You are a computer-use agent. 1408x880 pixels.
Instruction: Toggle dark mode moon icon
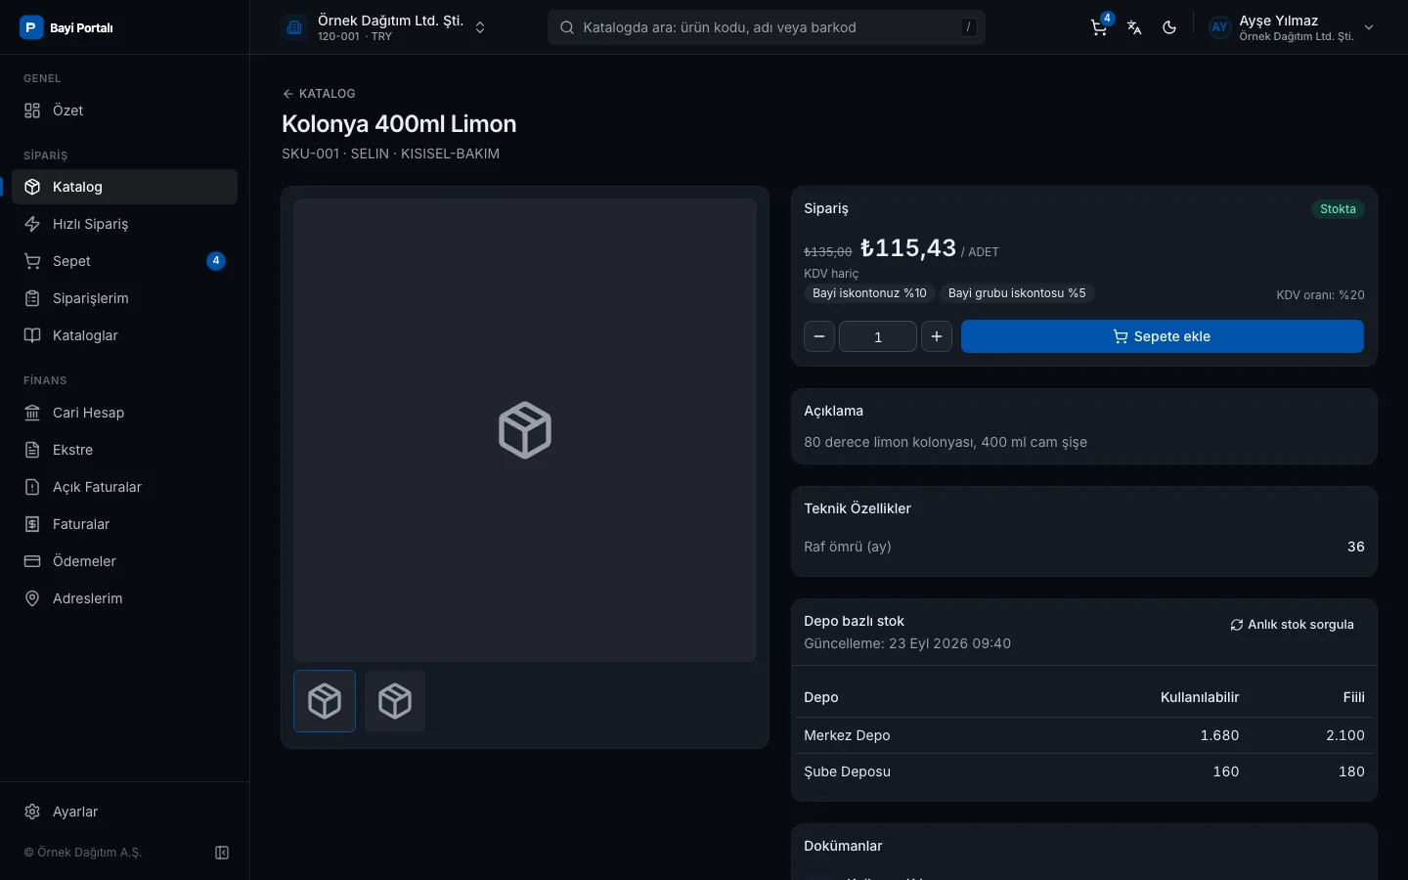(1169, 27)
